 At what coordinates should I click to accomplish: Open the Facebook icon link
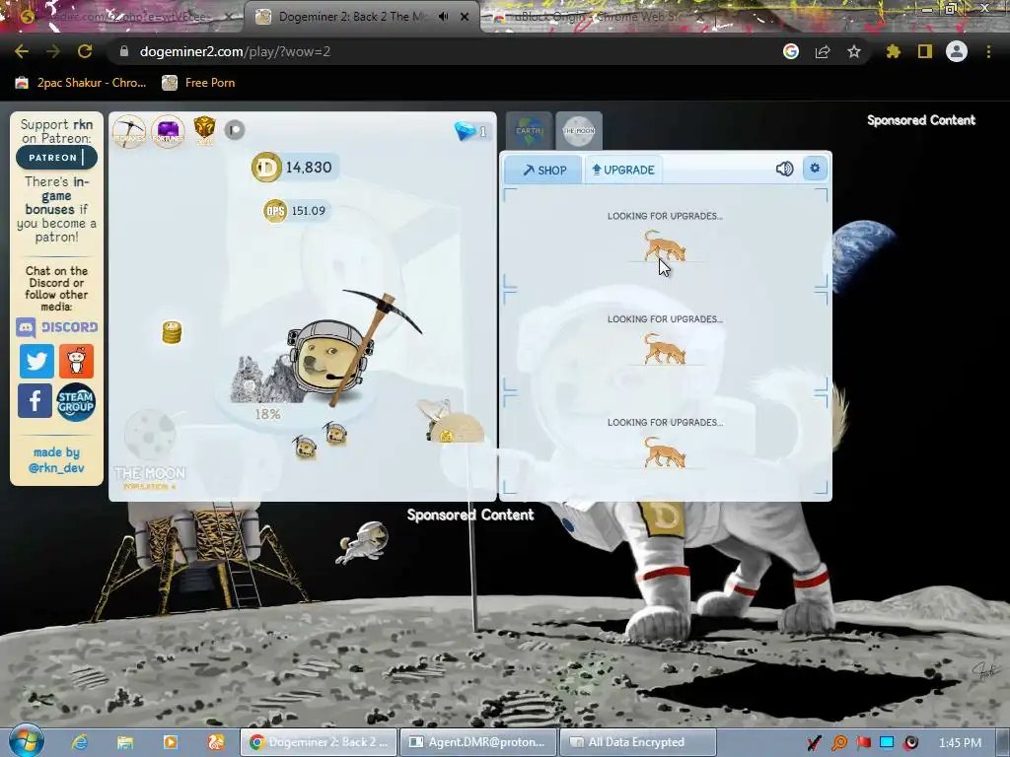(x=35, y=401)
